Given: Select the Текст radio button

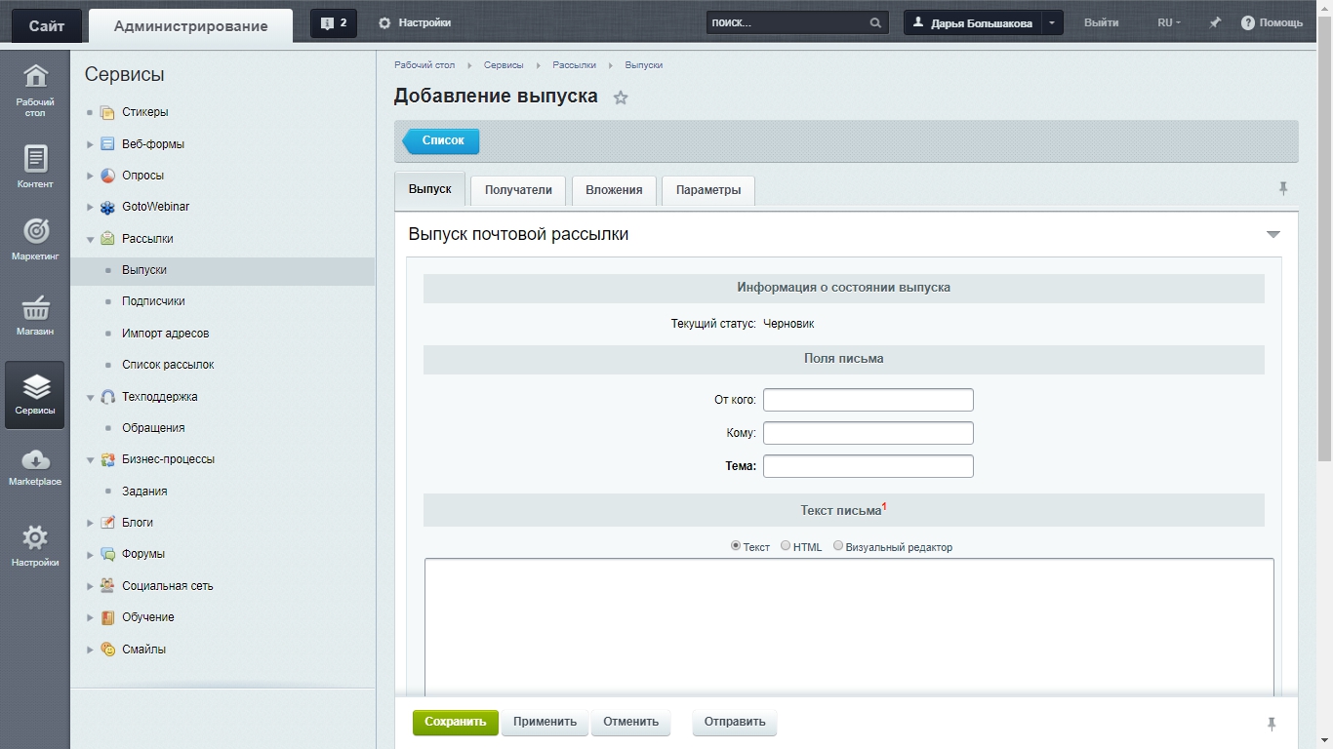Looking at the screenshot, I should [x=736, y=546].
